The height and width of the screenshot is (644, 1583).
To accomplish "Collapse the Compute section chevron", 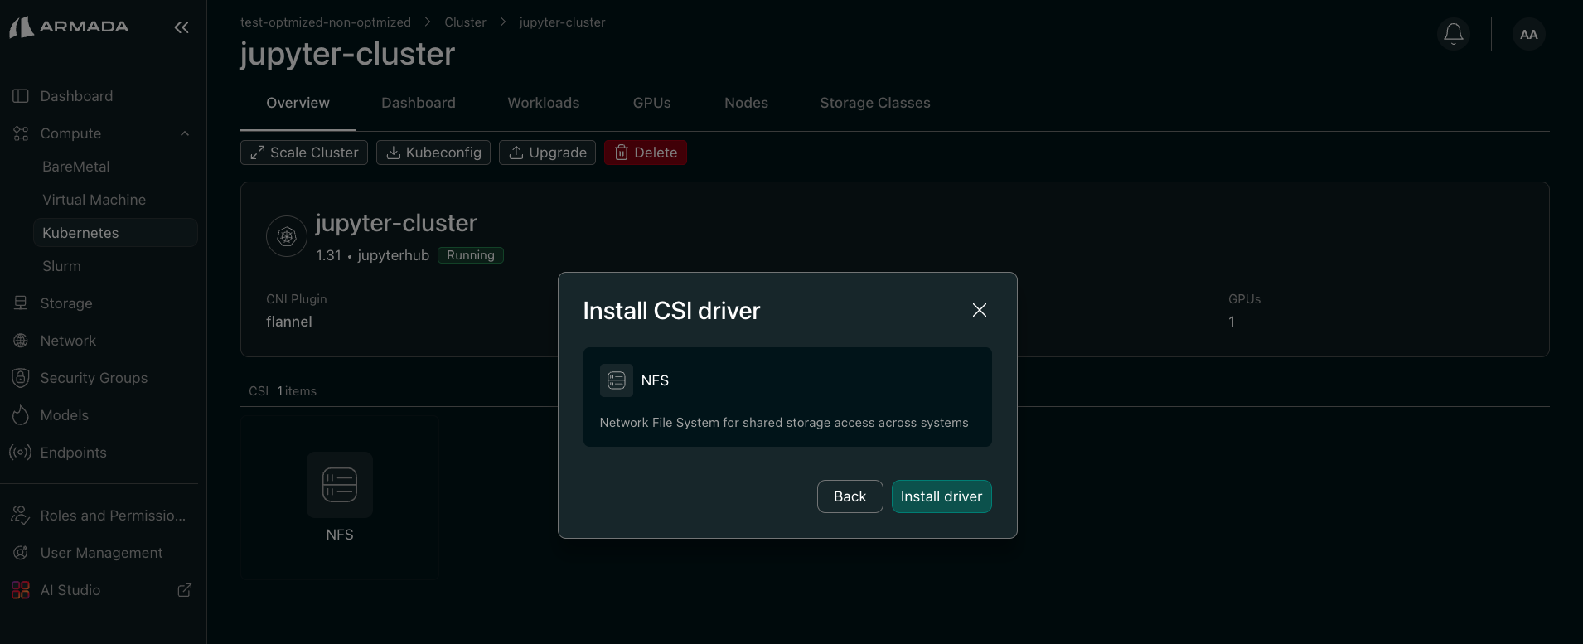I will pos(185,133).
